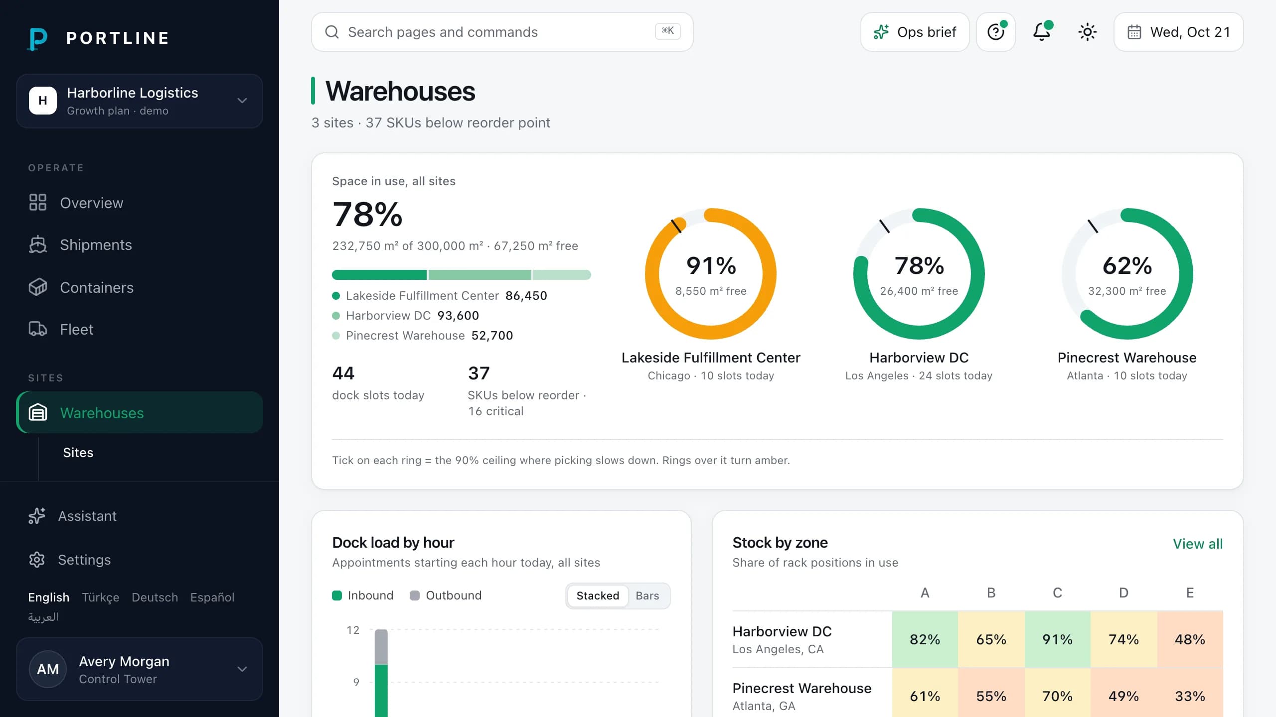The image size is (1276, 717).
Task: Click the Harborline Logistics H avatar
Action: click(43, 101)
